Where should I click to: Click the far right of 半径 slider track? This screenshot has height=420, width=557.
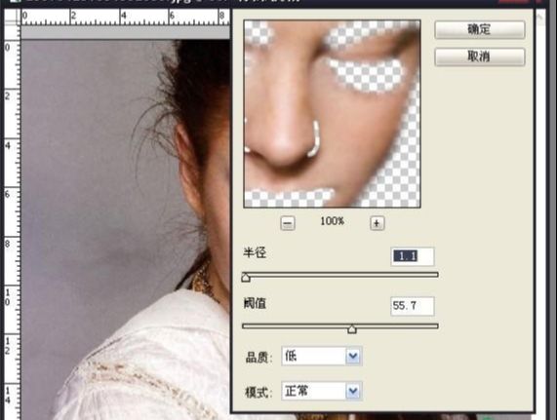click(x=435, y=275)
